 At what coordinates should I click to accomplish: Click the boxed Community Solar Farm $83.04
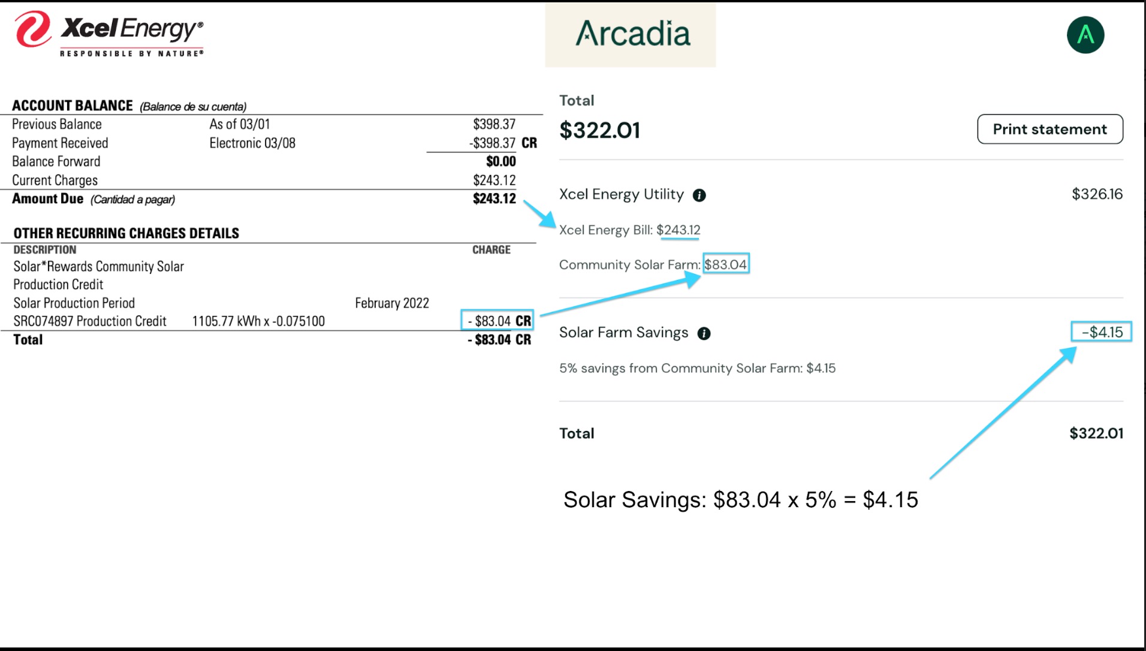click(x=726, y=264)
